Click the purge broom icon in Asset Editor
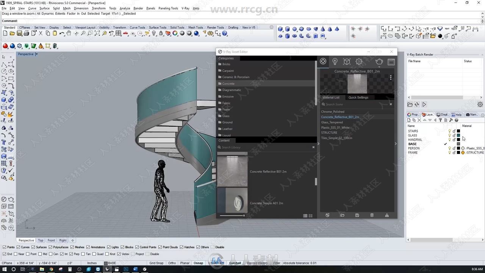The width and height of the screenshot is (485, 273). coord(387,215)
